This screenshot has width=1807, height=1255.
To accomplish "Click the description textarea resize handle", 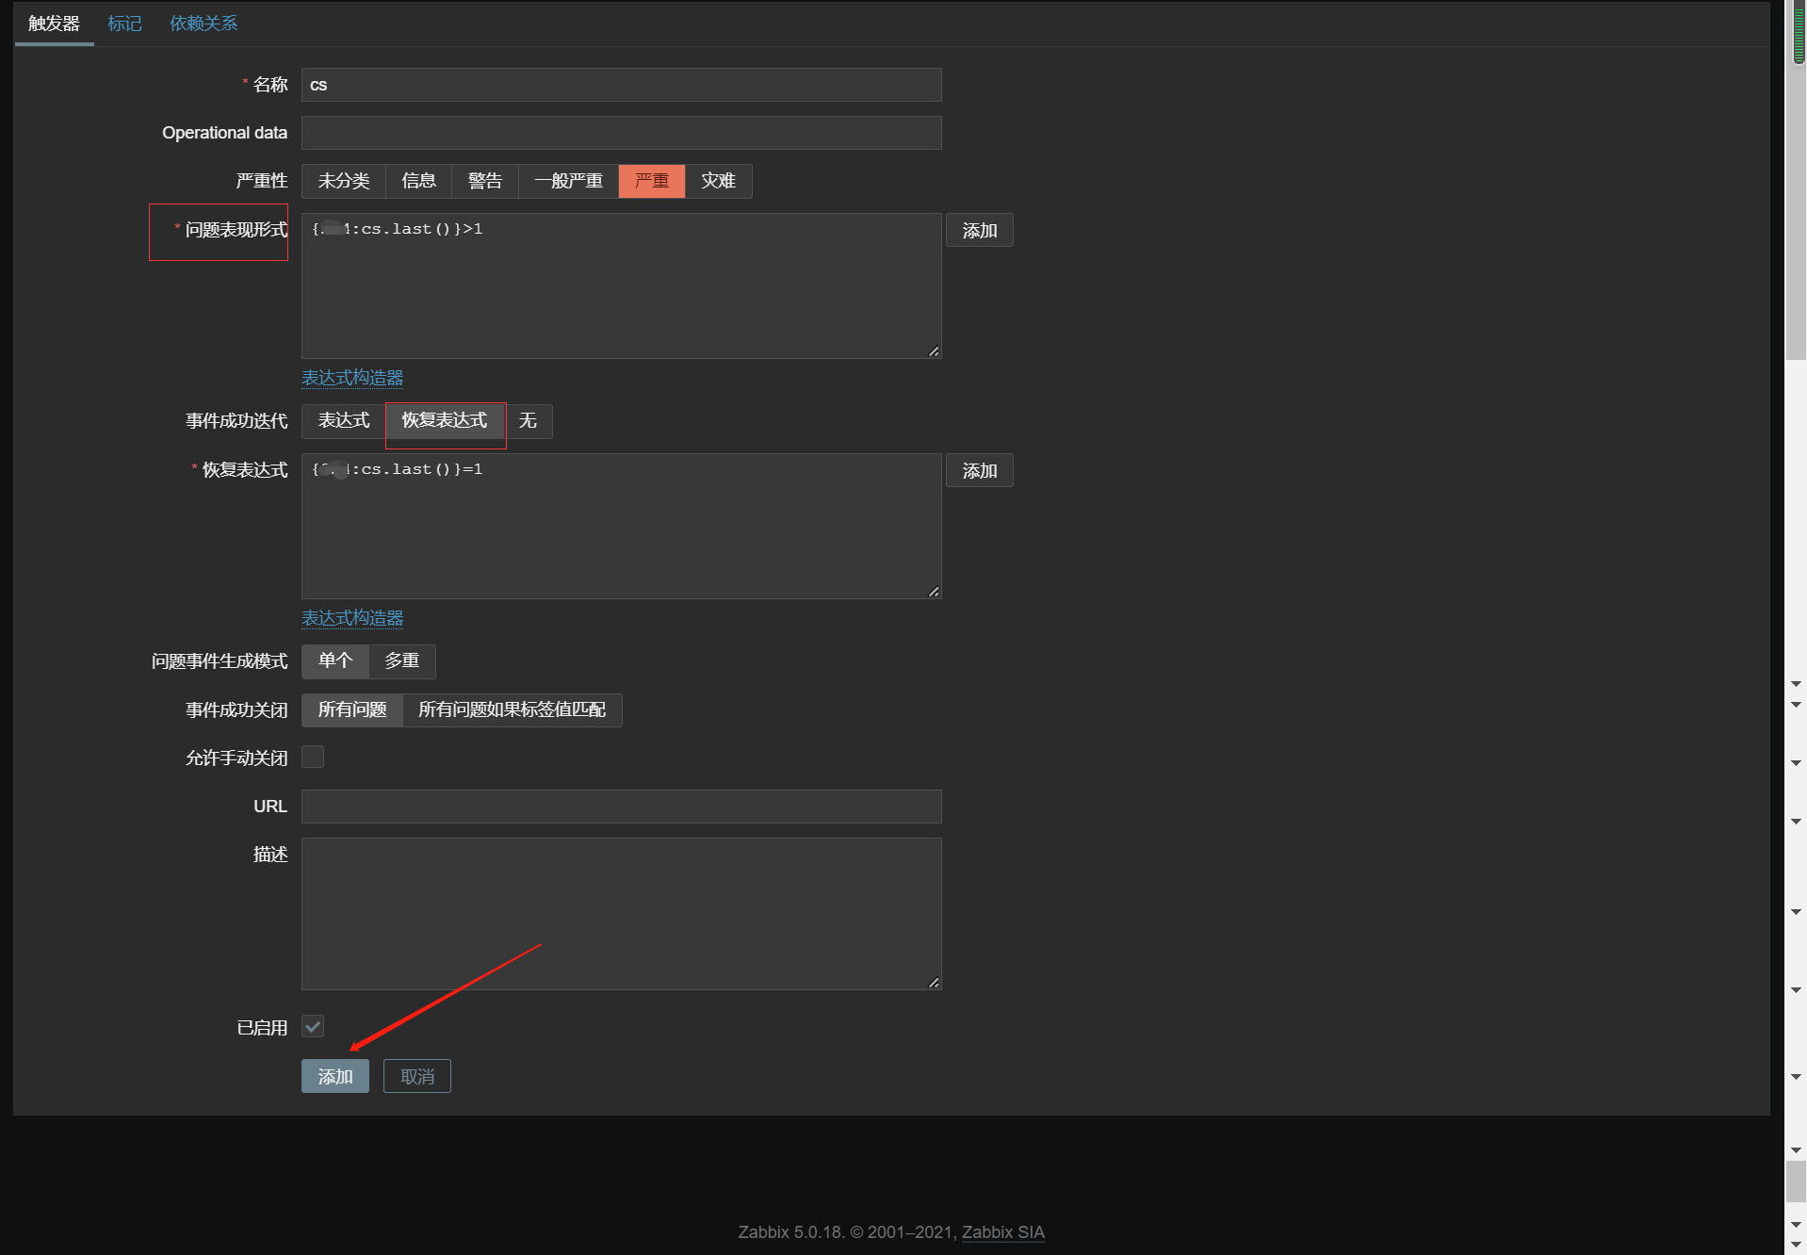I will click(x=934, y=983).
